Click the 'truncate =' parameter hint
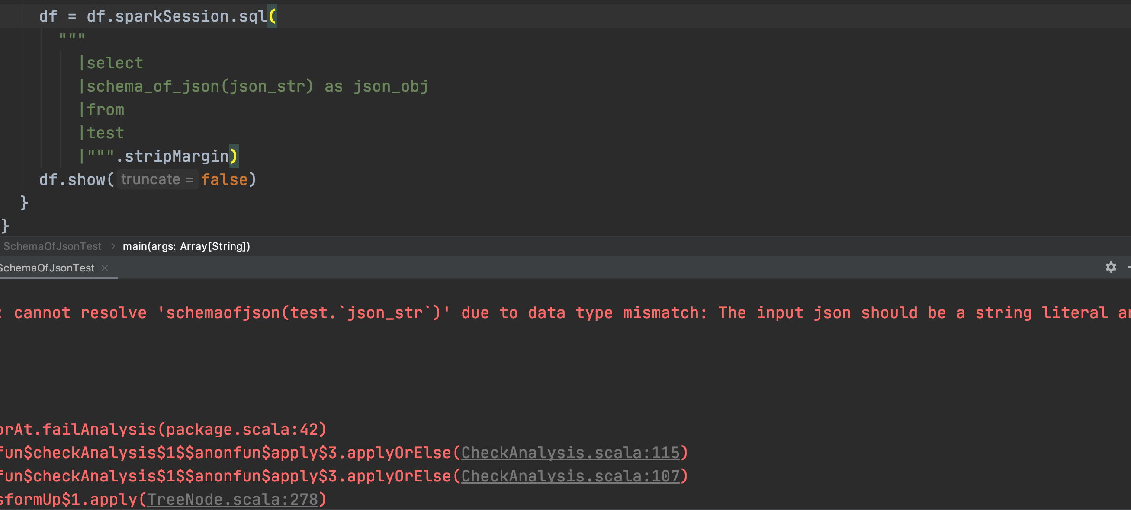This screenshot has height=510, width=1131. (157, 179)
